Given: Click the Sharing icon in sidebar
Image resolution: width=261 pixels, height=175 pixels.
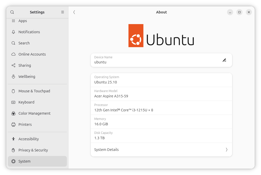Looking at the screenshot, I should pos(13,65).
